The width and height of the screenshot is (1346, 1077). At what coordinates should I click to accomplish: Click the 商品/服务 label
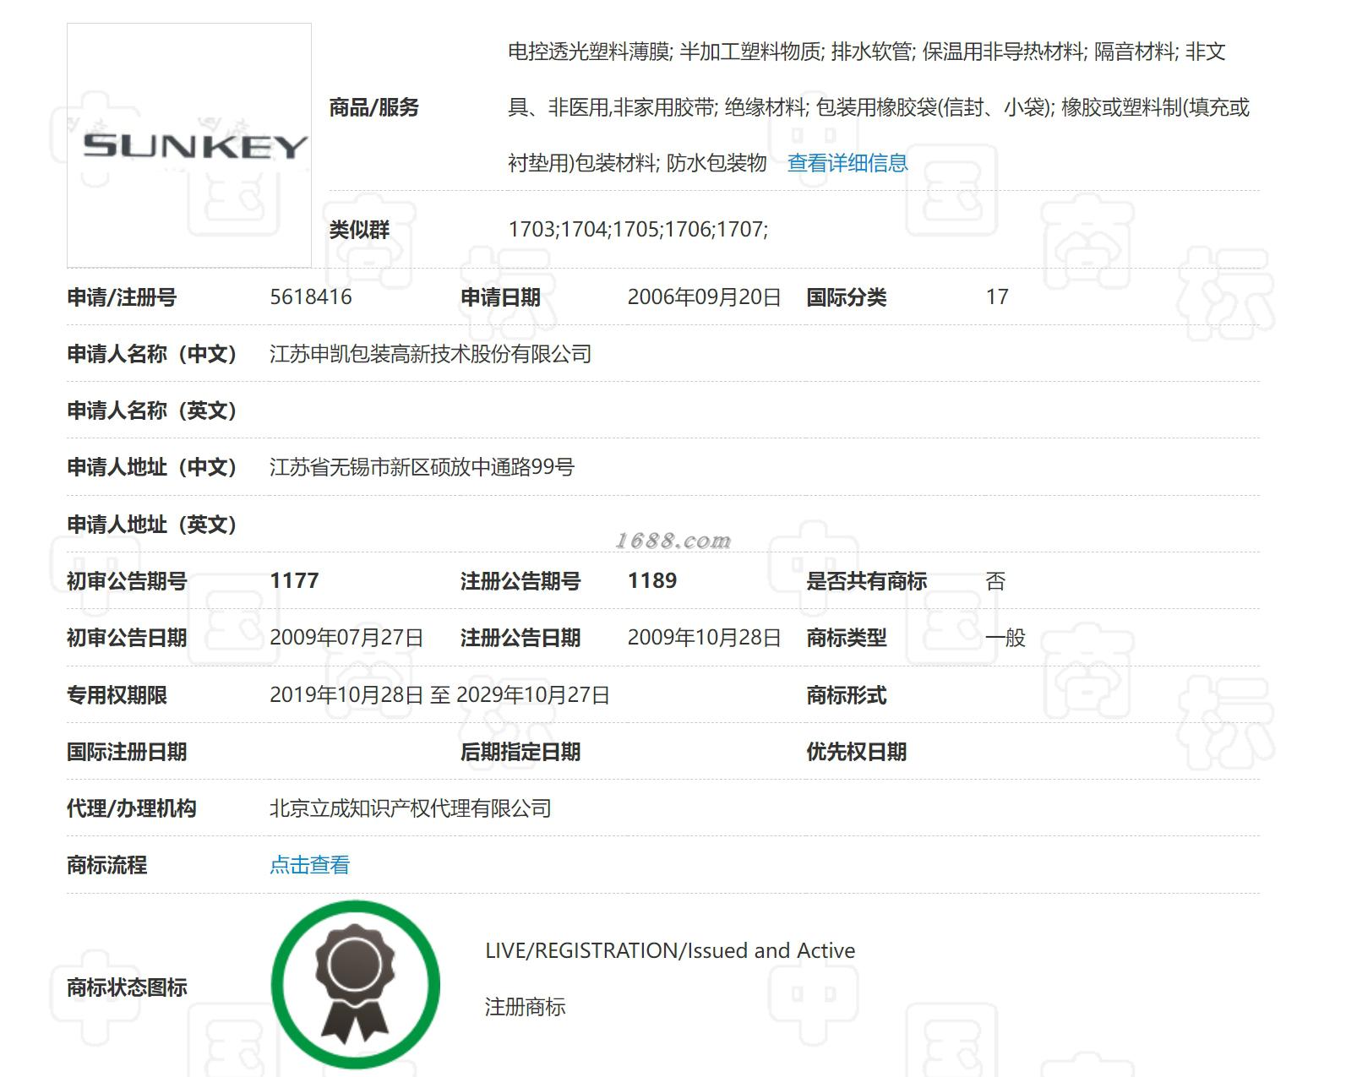pos(374,107)
